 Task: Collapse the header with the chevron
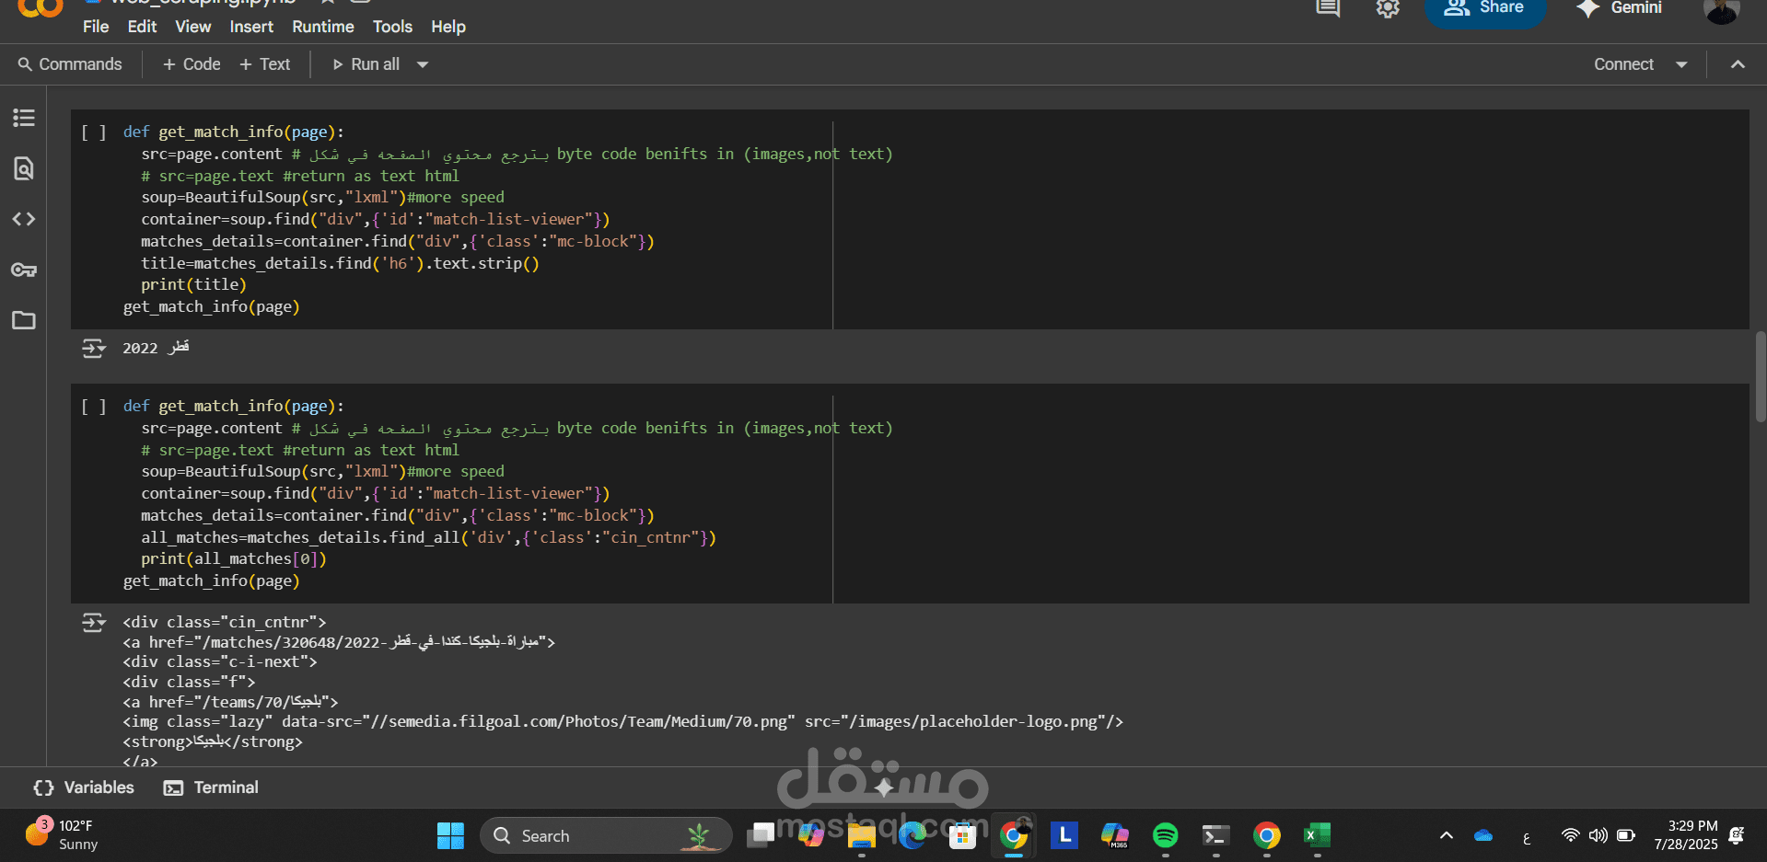click(x=1738, y=64)
